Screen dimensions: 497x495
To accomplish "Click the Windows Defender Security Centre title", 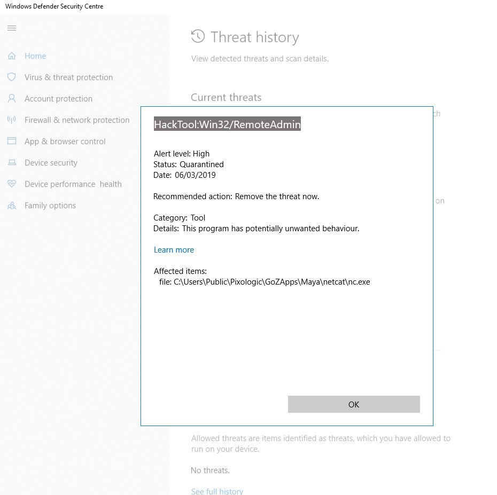I will (54, 6).
